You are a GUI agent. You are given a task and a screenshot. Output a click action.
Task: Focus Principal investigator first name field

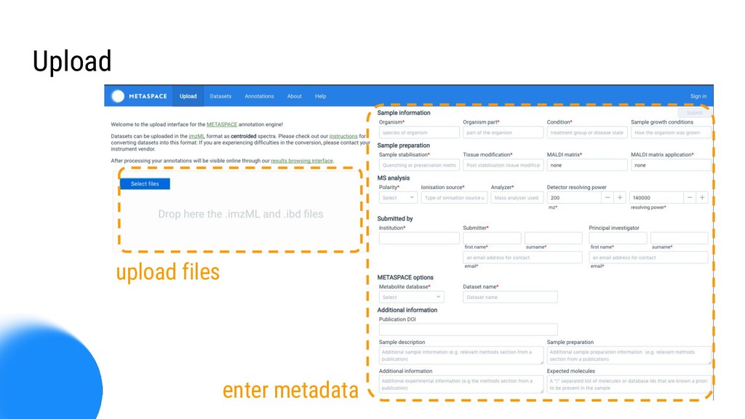[618, 238]
